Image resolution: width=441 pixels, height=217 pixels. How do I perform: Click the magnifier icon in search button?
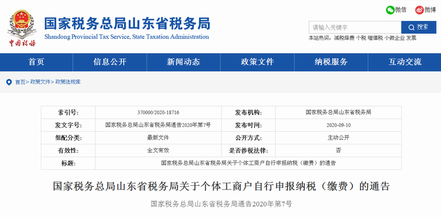[411, 27]
